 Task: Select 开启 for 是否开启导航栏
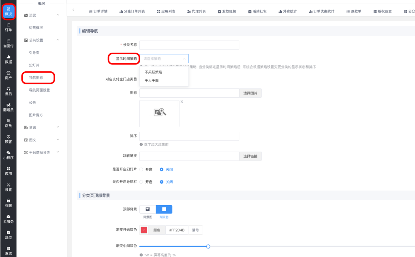tap(141, 182)
